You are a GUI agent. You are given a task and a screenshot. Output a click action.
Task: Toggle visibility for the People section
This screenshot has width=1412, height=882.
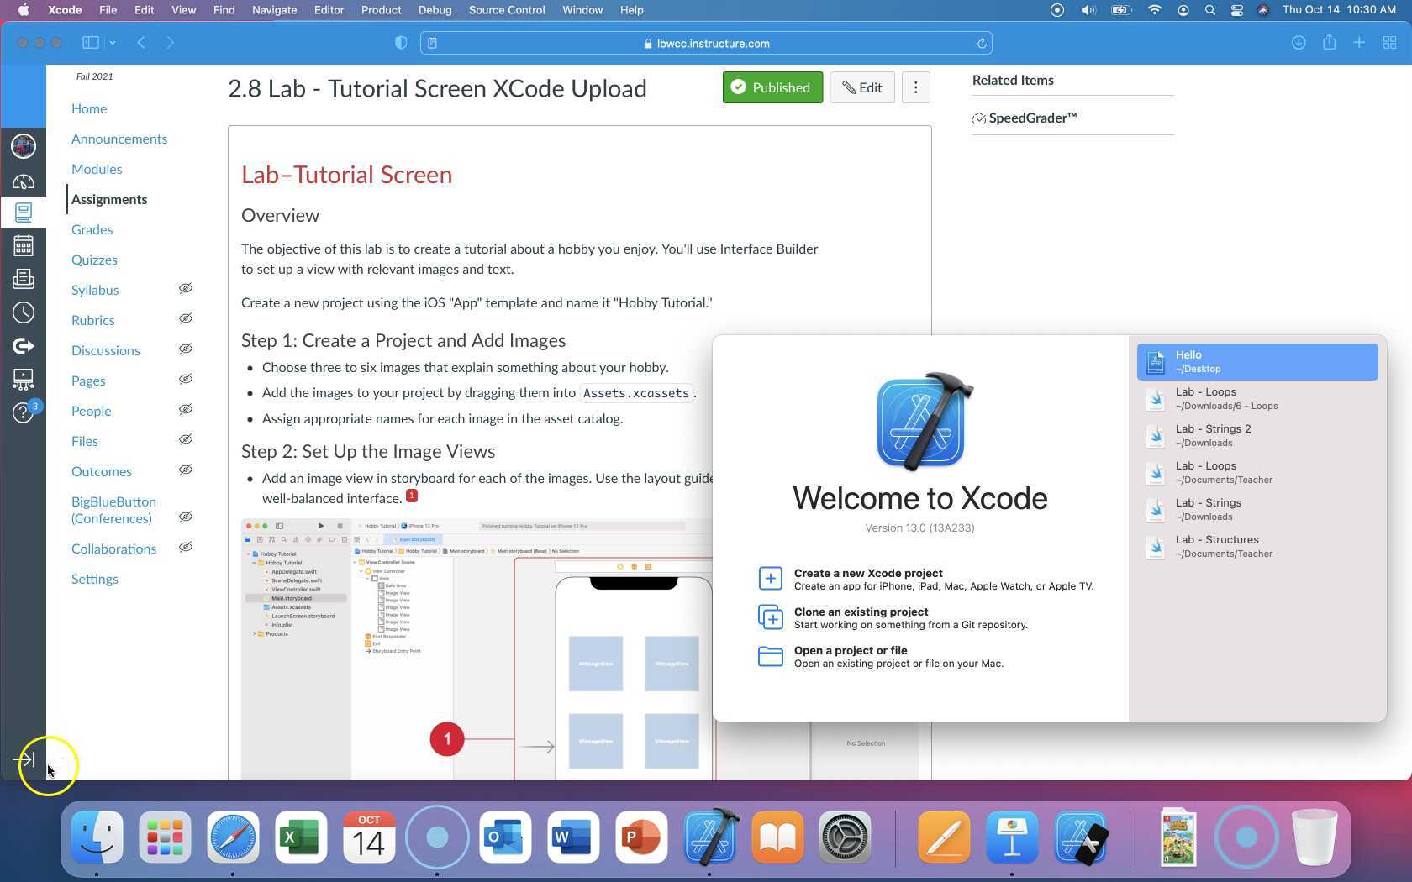click(186, 410)
